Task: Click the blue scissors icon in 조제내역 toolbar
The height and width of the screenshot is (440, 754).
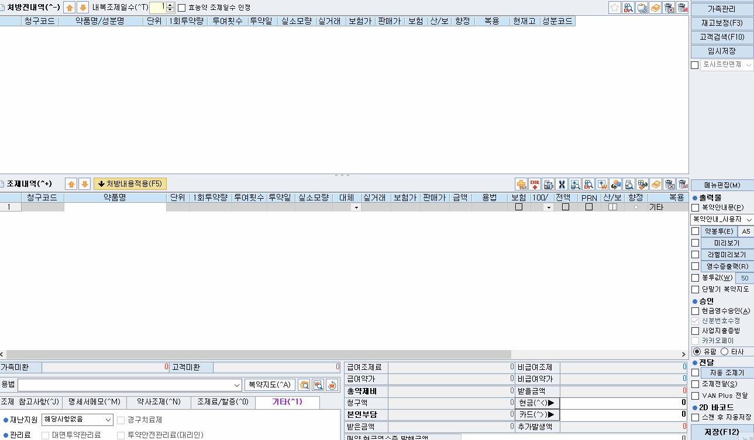Action: (562, 184)
